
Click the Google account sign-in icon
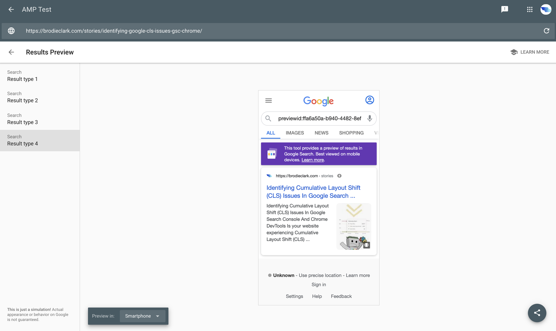point(369,100)
